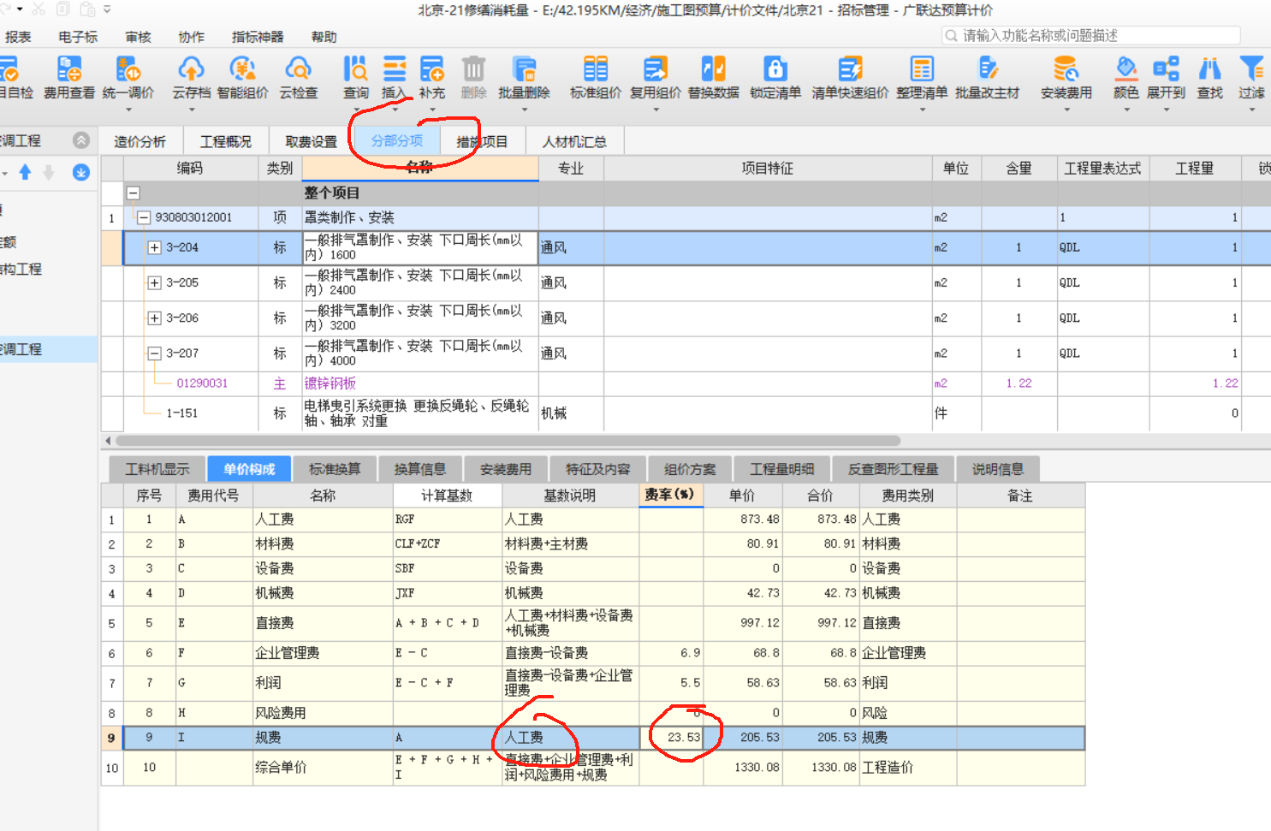Expand row 3-205 tree node
The height and width of the screenshot is (831, 1271).
pos(154,282)
